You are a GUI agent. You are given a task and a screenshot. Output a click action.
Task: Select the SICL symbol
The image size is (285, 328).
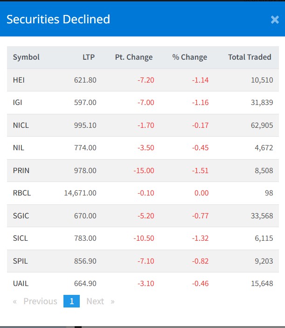(x=21, y=238)
